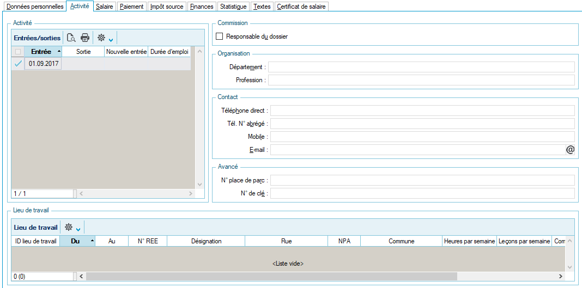Viewport: 582px width, 288px height.
Task: Focus the N° place de parc field
Action: pyautogui.click(x=423, y=180)
